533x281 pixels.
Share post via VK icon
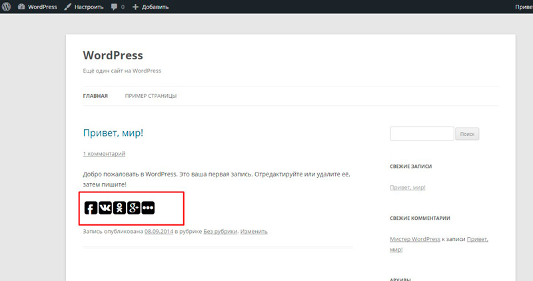105,208
